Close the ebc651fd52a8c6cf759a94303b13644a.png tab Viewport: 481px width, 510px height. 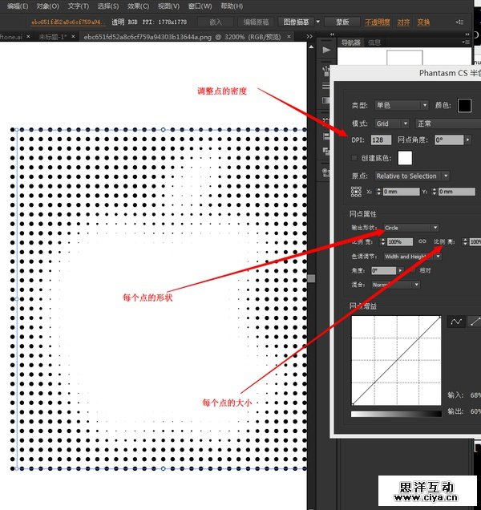coord(289,37)
